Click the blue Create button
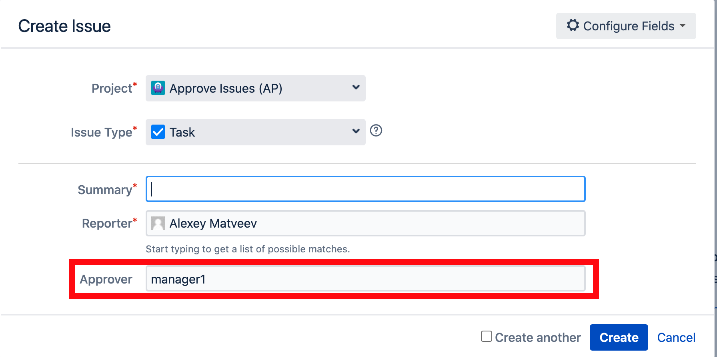This screenshot has width=717, height=357. [x=619, y=337]
